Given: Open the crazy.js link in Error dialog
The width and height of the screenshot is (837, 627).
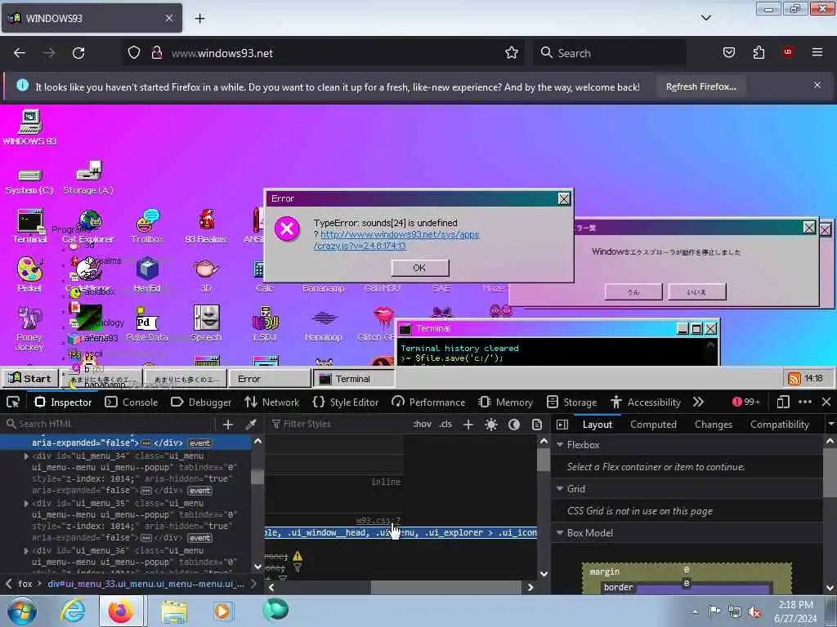Looking at the screenshot, I should [396, 240].
